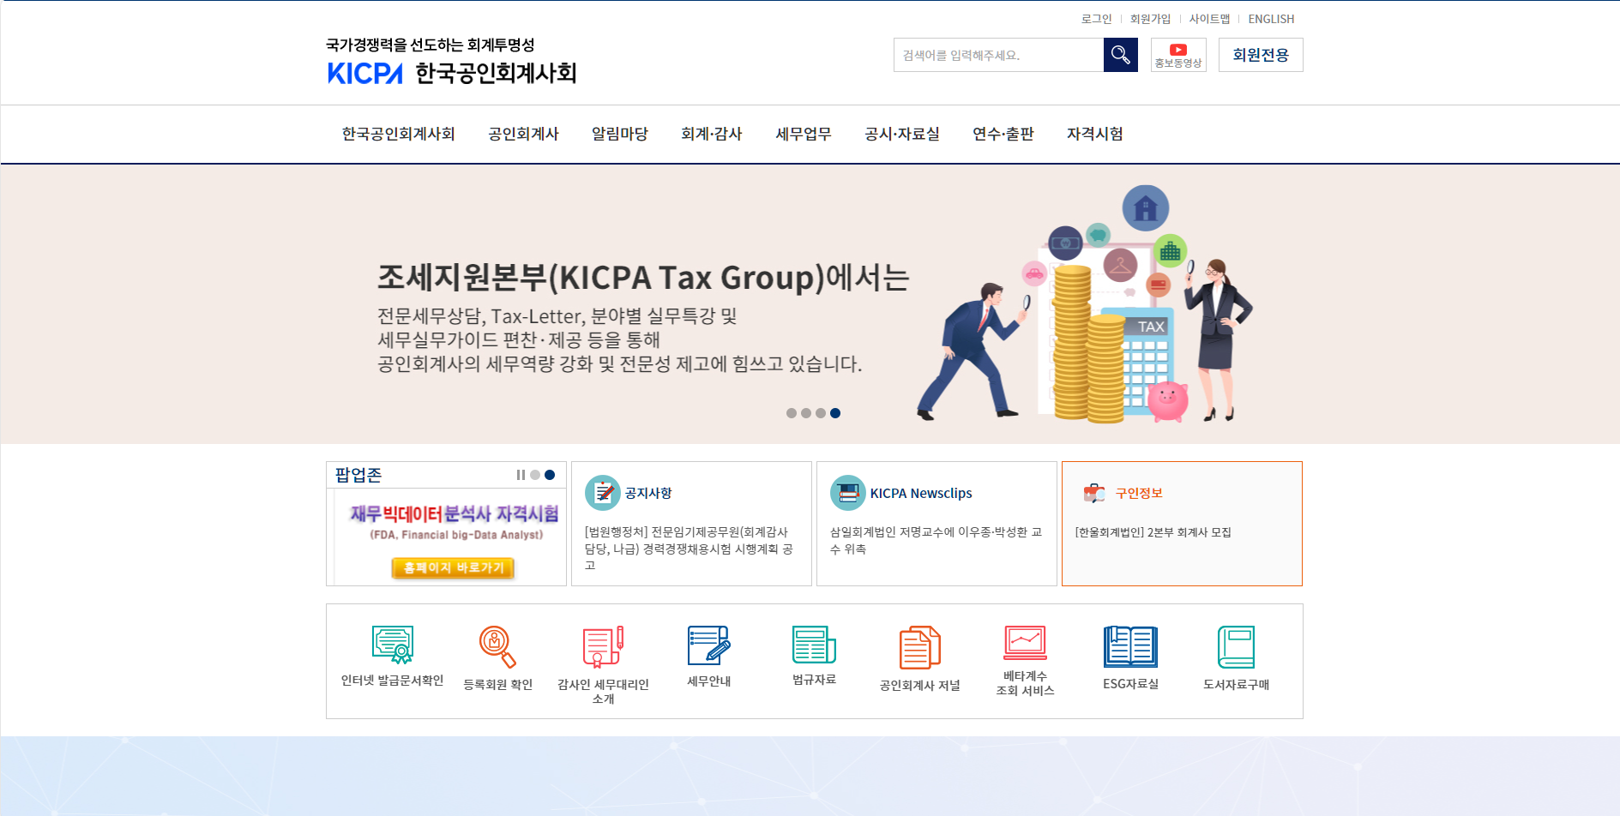Open 공시·자료실 main menu
1620x816 pixels.
click(x=901, y=134)
